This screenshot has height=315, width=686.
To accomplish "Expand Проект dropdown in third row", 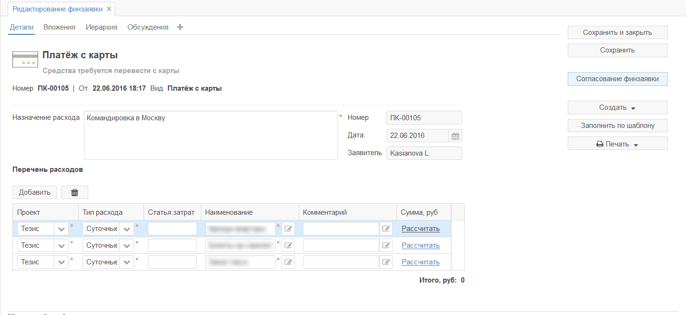I will pos(62,262).
